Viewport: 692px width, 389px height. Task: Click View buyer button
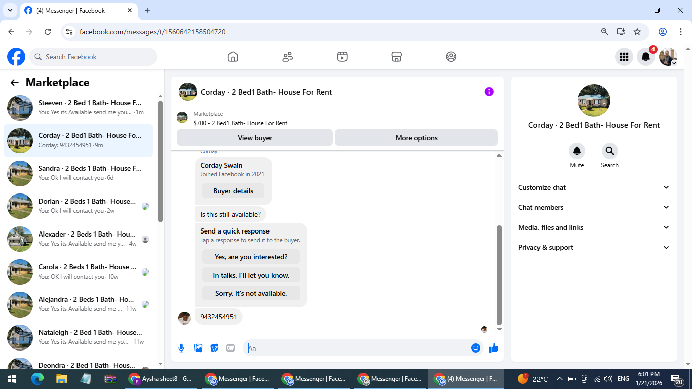[255, 138]
